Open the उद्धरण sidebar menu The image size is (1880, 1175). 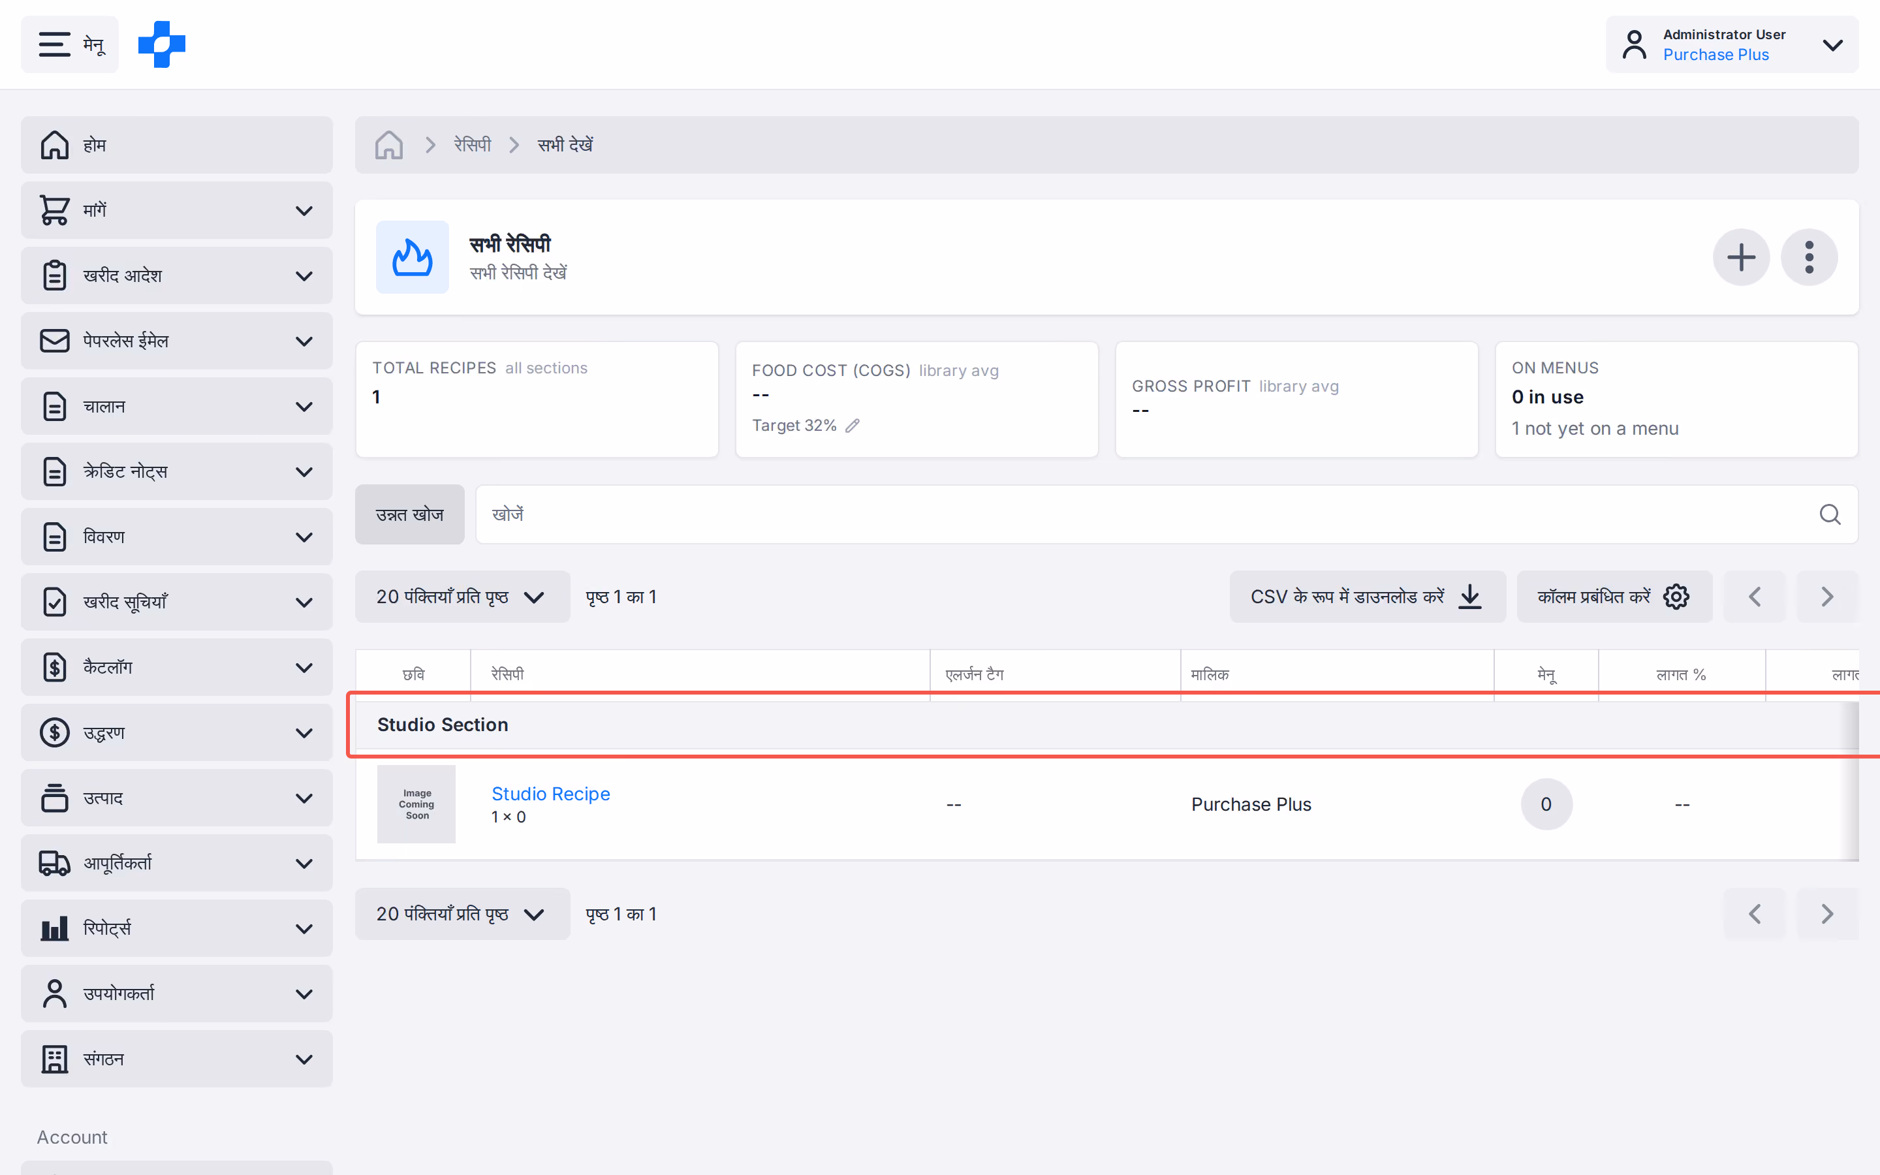(x=176, y=733)
